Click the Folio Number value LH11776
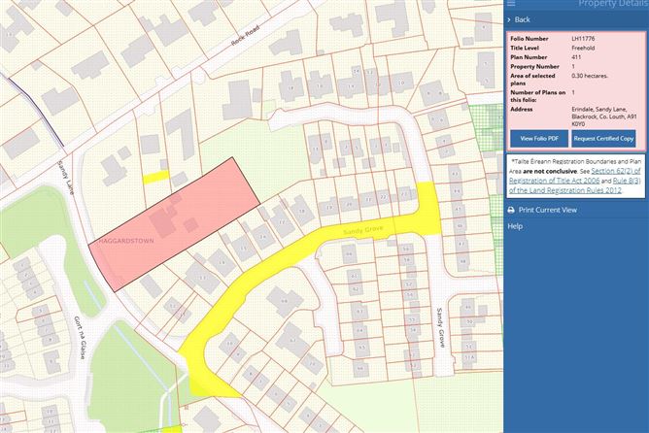 (586, 40)
